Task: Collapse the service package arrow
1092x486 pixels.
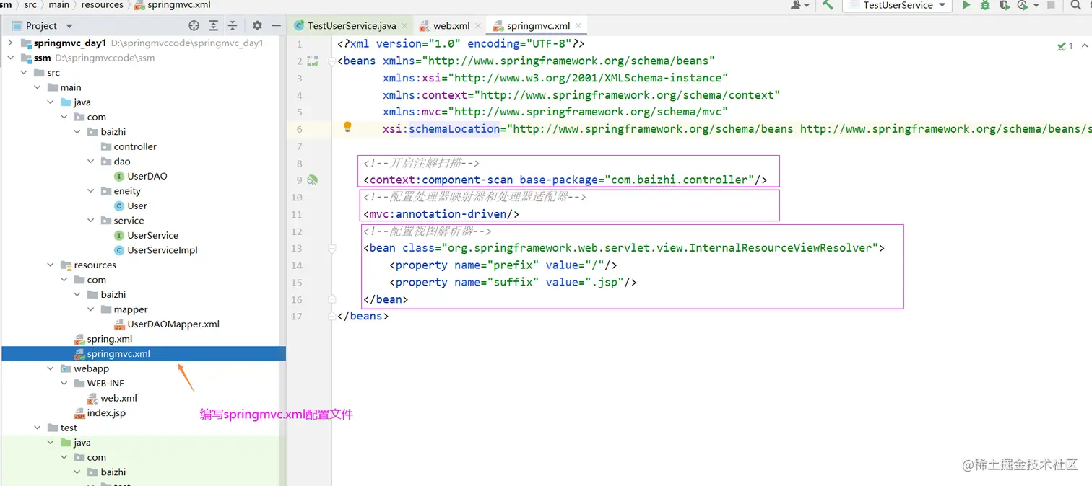Action: [91, 221]
